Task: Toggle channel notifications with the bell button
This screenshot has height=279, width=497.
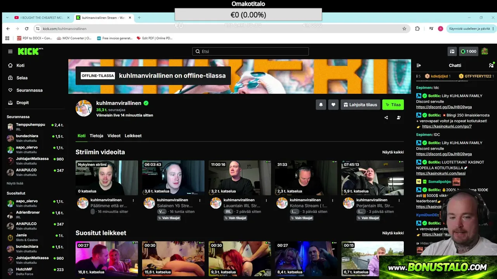Action: (321, 105)
